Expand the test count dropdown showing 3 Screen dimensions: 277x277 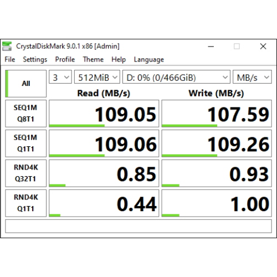[60, 77]
